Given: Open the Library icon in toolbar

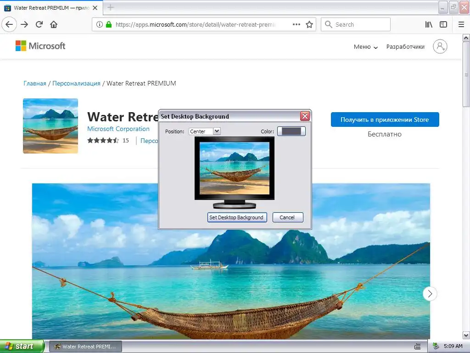Looking at the screenshot, I should tap(429, 24).
